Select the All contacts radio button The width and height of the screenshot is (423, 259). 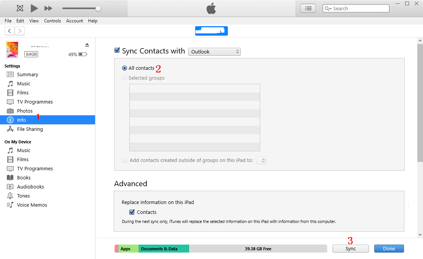pyautogui.click(x=124, y=68)
